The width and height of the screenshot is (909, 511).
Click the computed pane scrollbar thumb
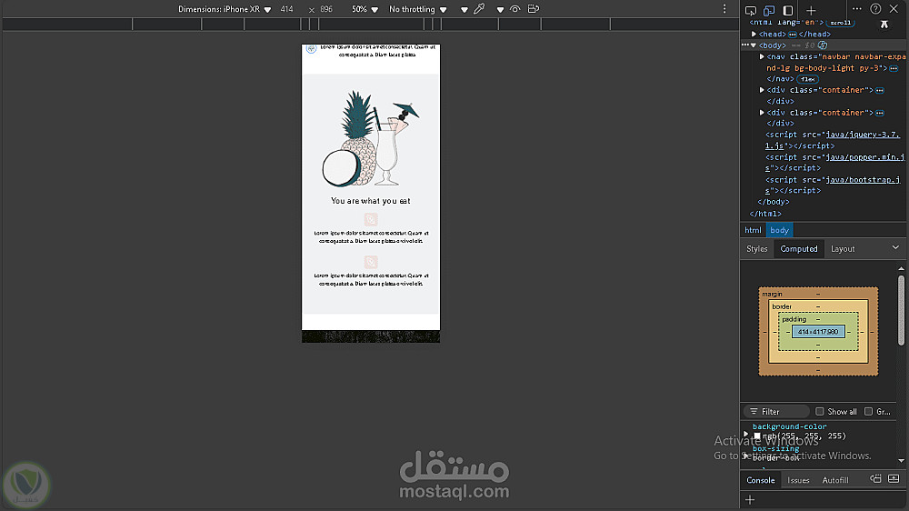pos(902,310)
